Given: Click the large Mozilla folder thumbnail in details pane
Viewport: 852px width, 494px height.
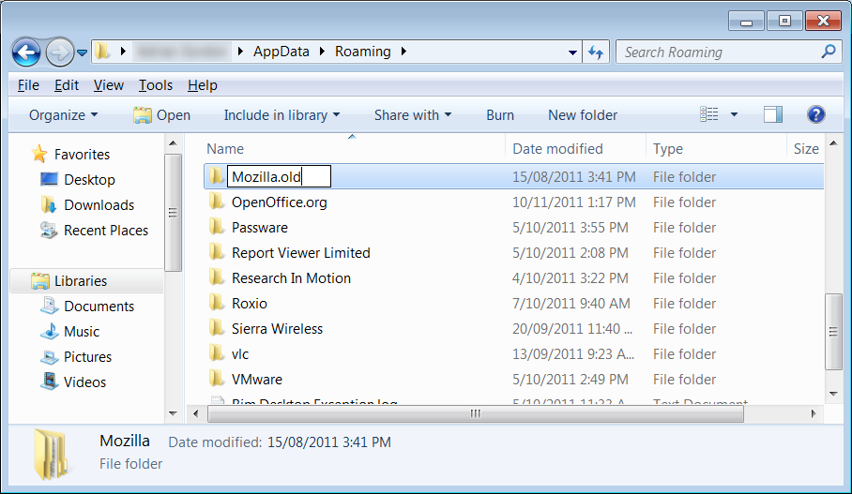Looking at the screenshot, I should pyautogui.click(x=51, y=455).
